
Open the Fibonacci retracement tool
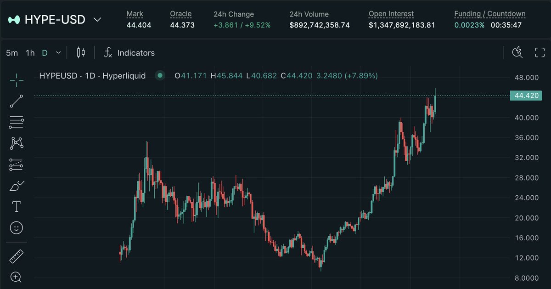tap(16, 122)
